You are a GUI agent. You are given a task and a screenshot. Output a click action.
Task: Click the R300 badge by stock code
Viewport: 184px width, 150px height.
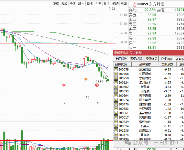pos(134,4)
